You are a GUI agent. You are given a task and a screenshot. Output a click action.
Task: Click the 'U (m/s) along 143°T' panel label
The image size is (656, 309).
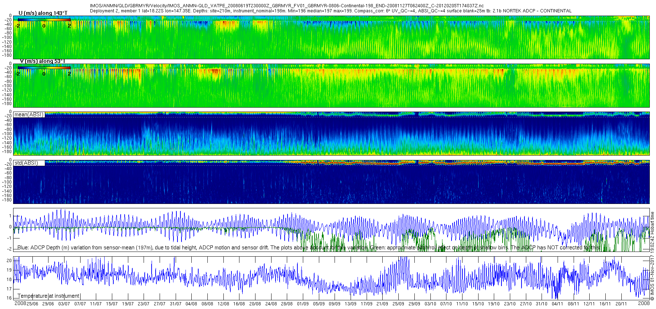tap(43, 13)
